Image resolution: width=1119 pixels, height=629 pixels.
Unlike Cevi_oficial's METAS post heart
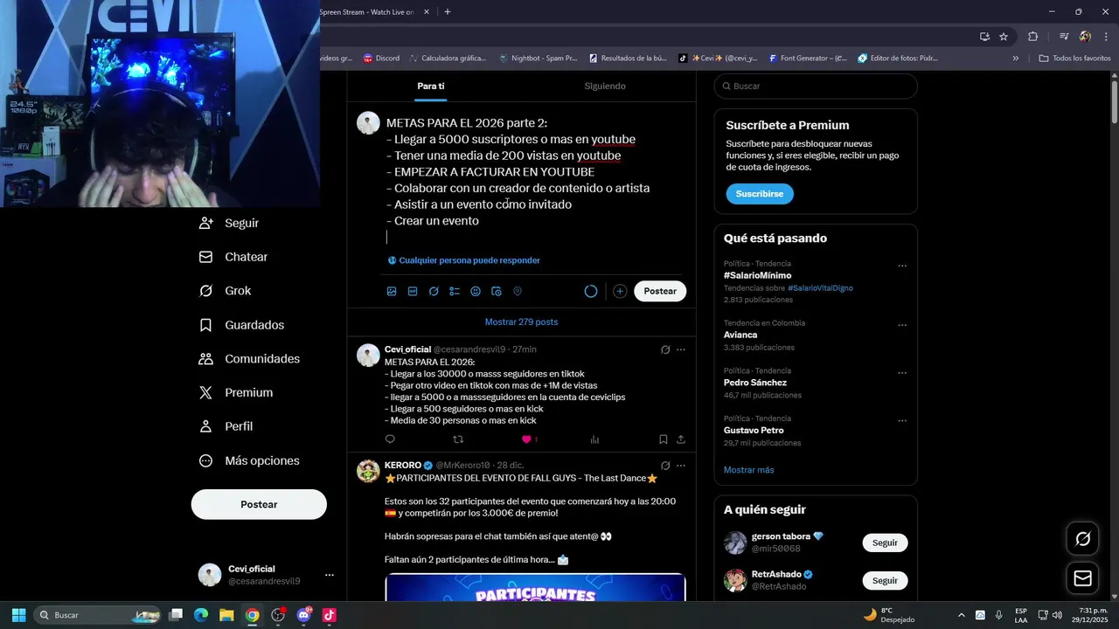click(526, 439)
